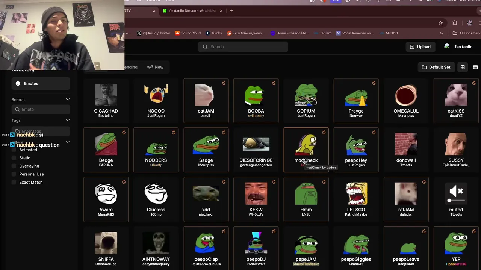481x270 pixels.
Task: Enable the Overlaying filter checkbox
Action: click(x=14, y=166)
